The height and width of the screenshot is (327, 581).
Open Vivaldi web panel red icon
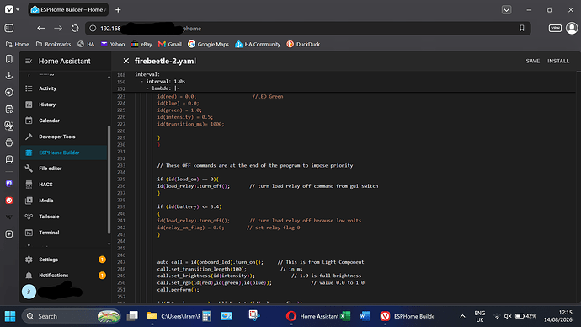[9, 201]
